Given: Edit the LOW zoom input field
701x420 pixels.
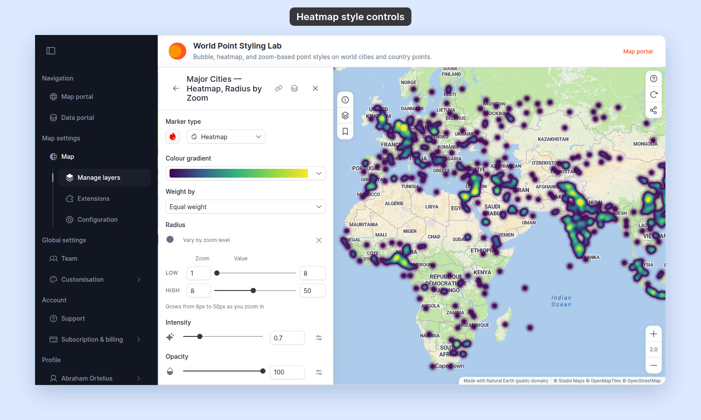Looking at the screenshot, I should [x=199, y=273].
